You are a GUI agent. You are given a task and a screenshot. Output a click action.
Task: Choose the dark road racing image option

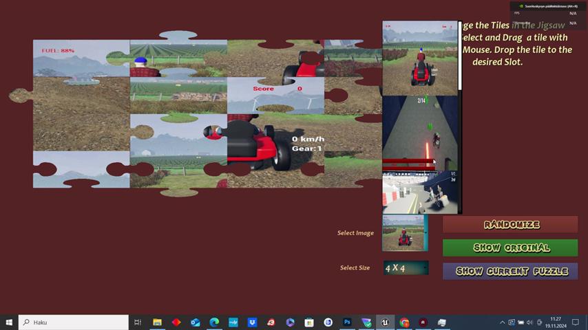tap(419, 133)
